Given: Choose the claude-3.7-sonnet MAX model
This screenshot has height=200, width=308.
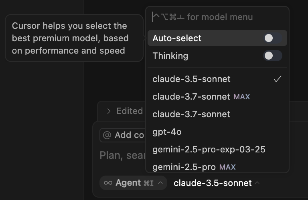Looking at the screenshot, I should 191,97.
